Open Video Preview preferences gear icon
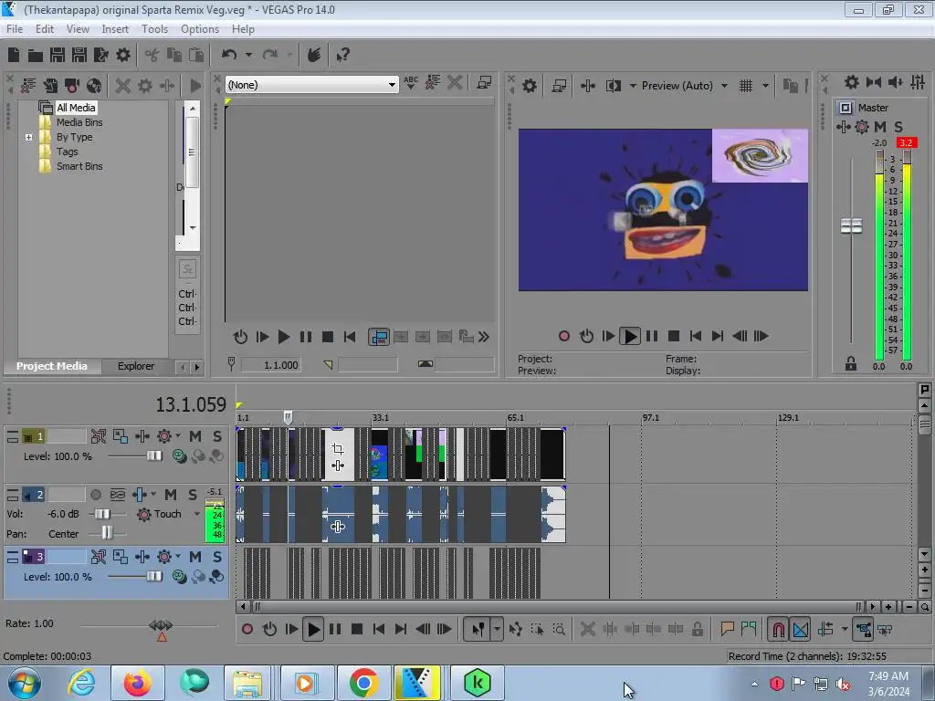The image size is (935, 701). [530, 86]
